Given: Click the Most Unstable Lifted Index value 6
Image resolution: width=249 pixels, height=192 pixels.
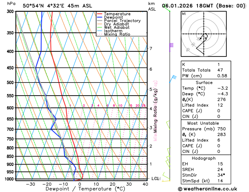Looking at the screenshot, I should (219, 140).
